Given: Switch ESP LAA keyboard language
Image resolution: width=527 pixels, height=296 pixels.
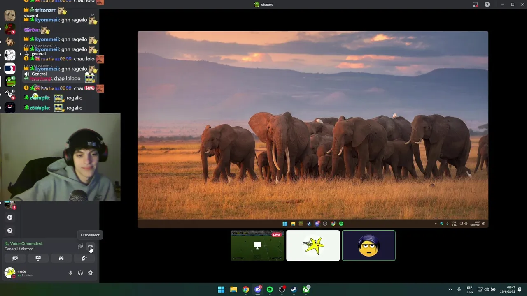Looking at the screenshot, I should tap(470, 289).
